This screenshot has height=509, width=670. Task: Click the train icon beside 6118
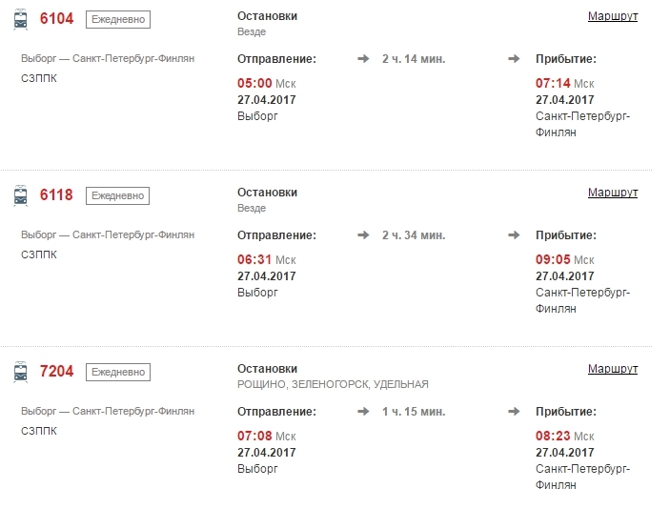click(21, 195)
